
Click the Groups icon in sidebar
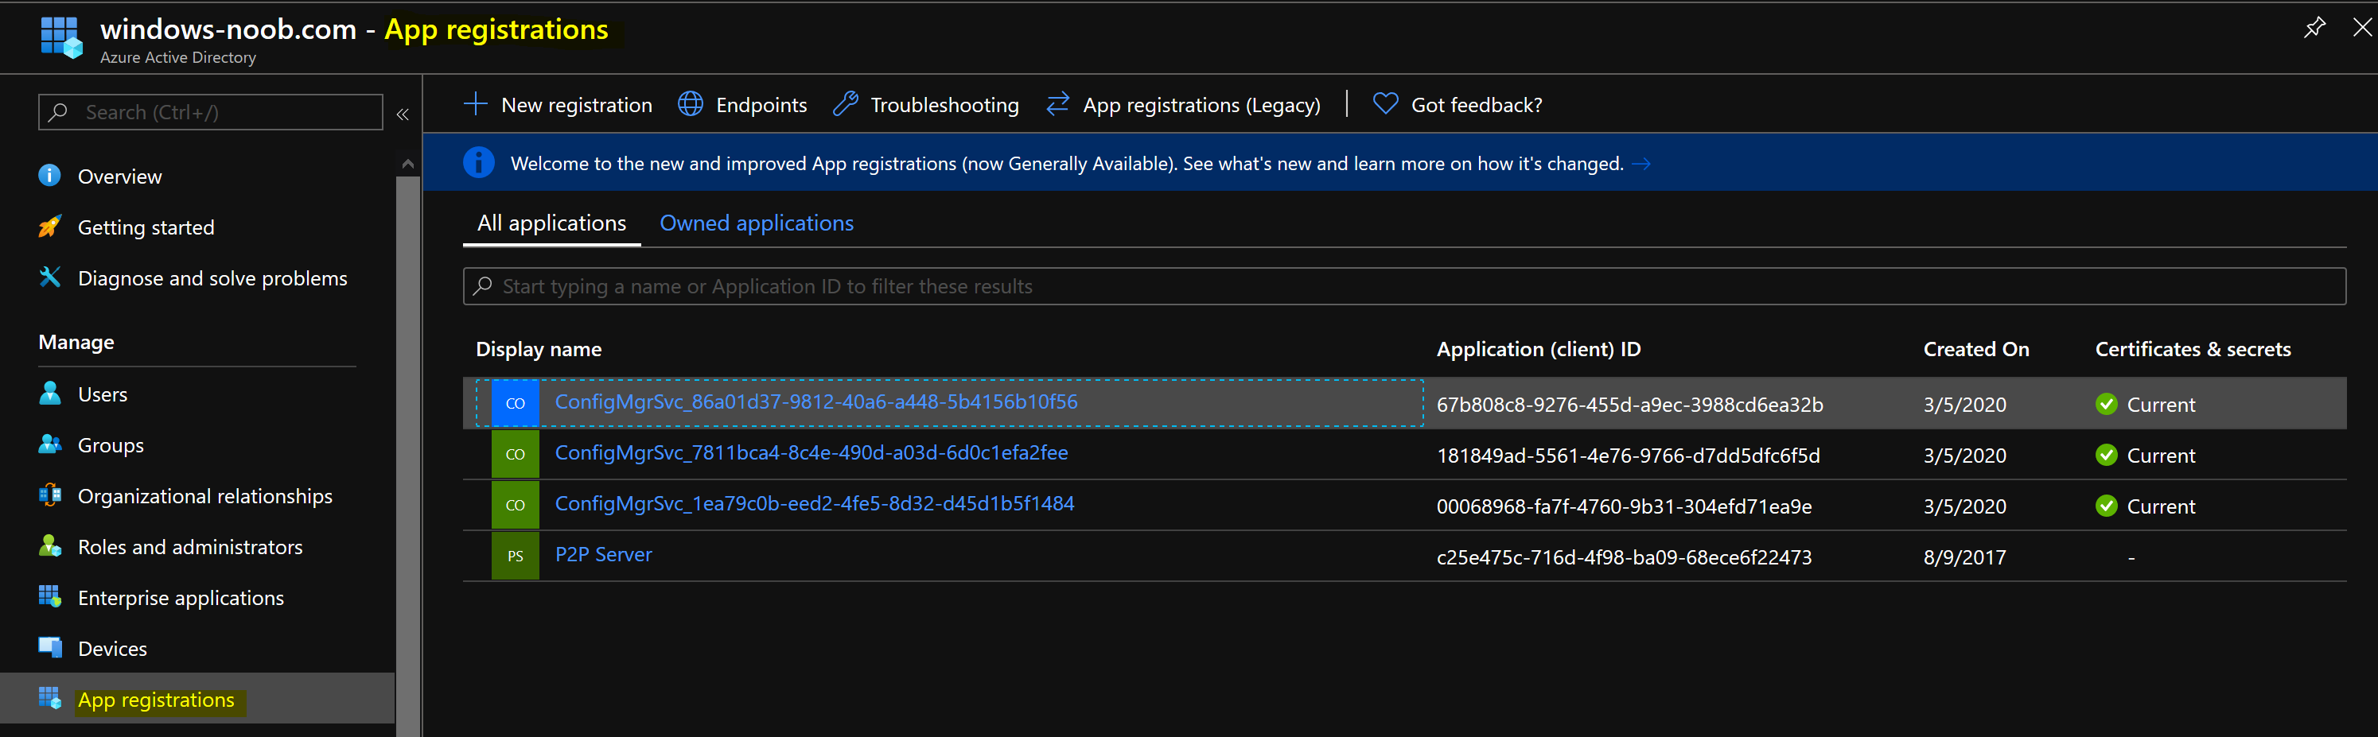50,444
